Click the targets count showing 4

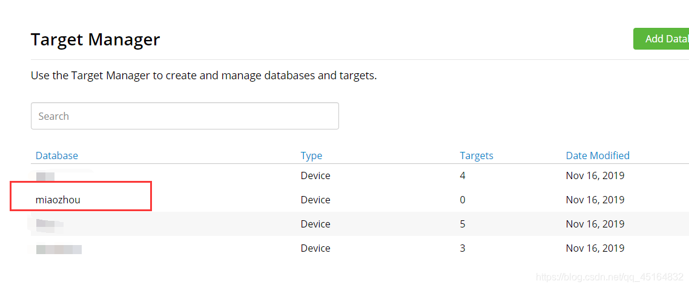coord(463,176)
